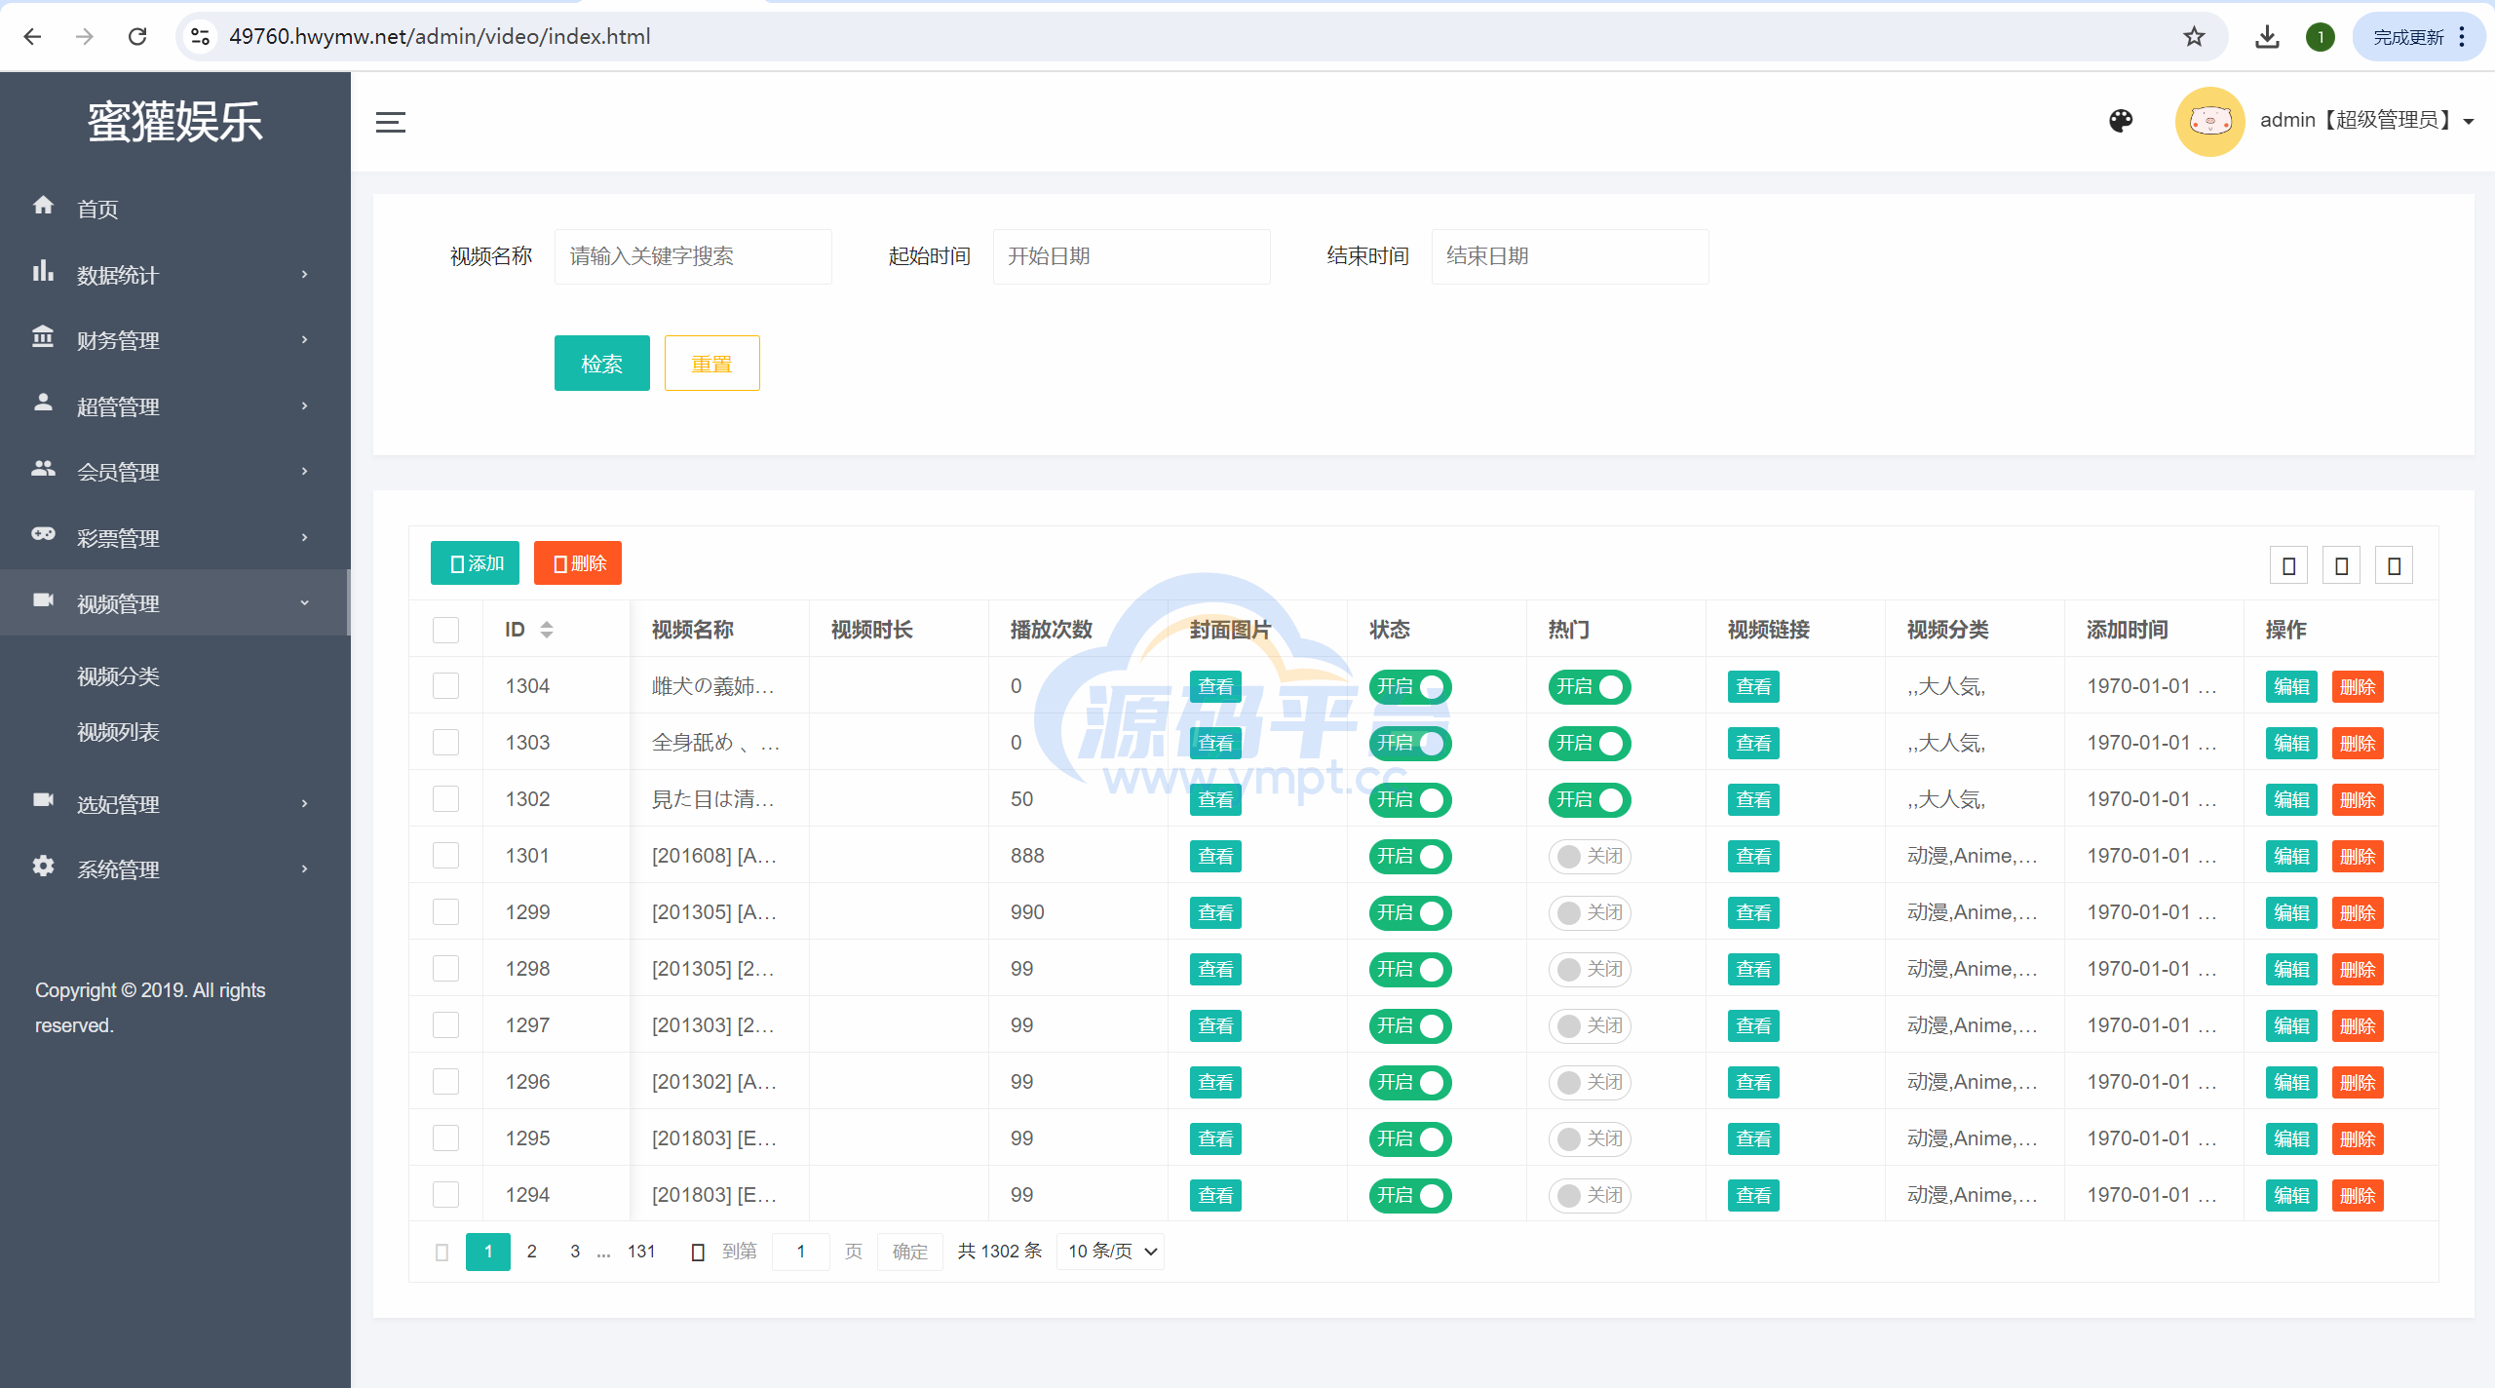Open 视频列表 submenu item
2495x1388 pixels.
pyautogui.click(x=118, y=732)
